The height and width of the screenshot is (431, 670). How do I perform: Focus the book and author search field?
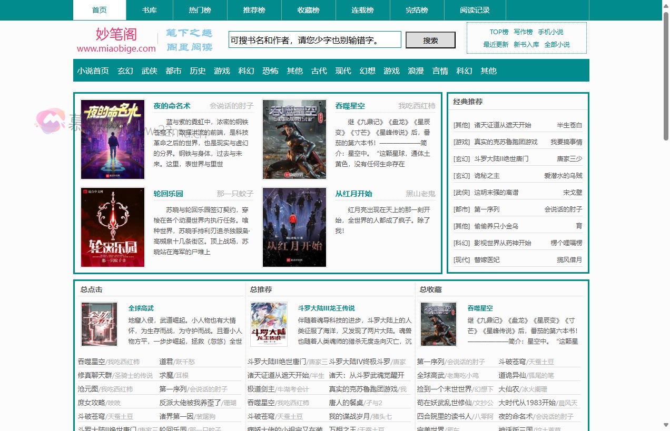pos(314,40)
